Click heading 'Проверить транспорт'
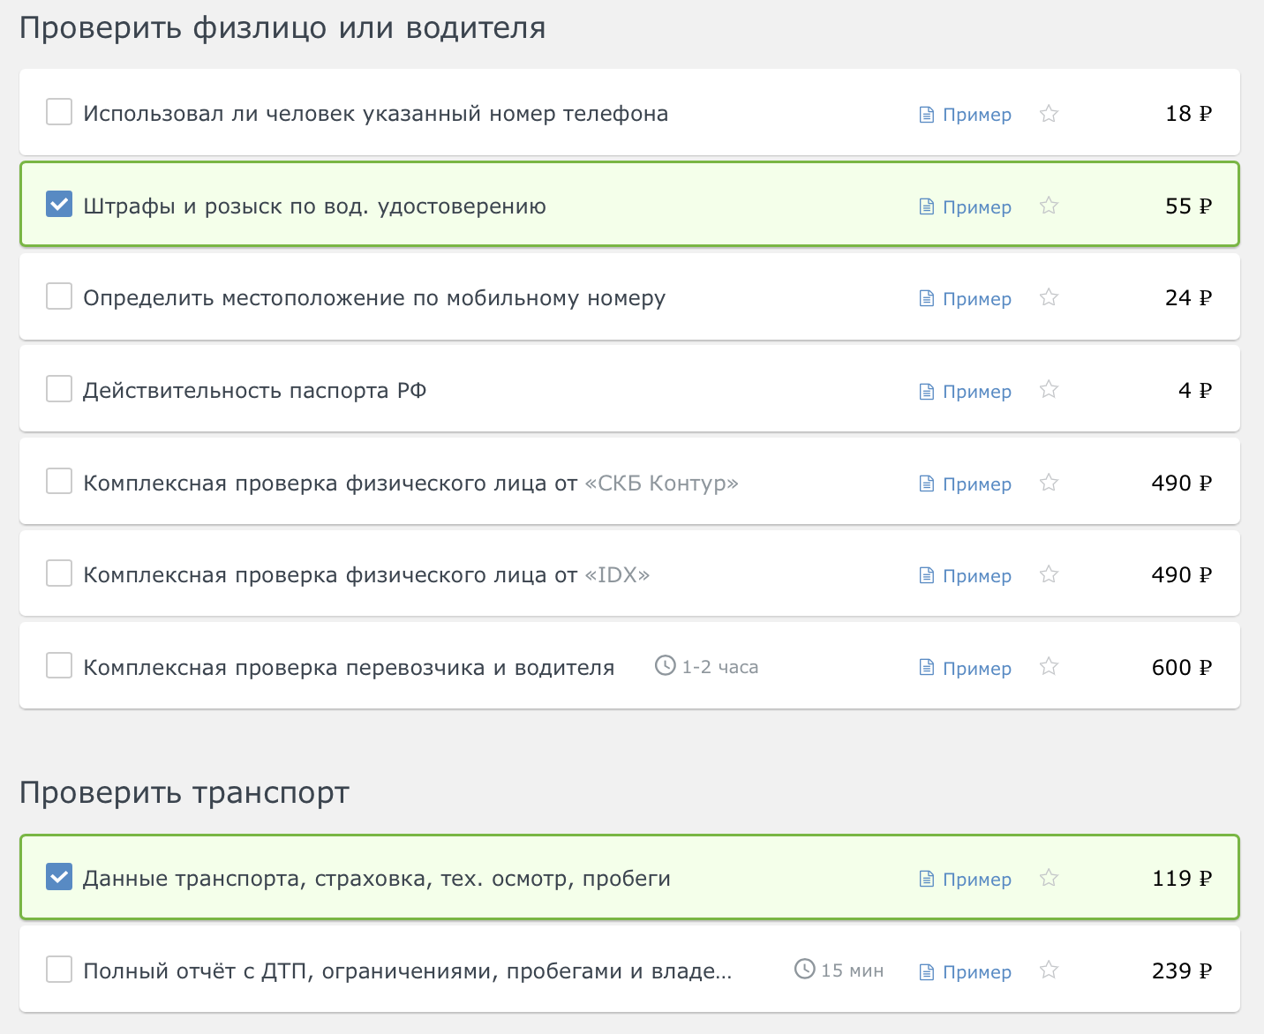1264x1034 pixels. tap(184, 793)
